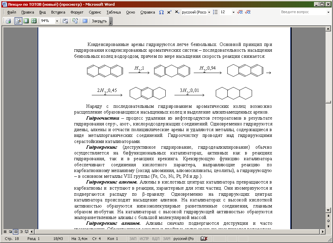Viewport: 333px width, 243px height.
Task: Open the Формат menu
Action: [77, 12]
